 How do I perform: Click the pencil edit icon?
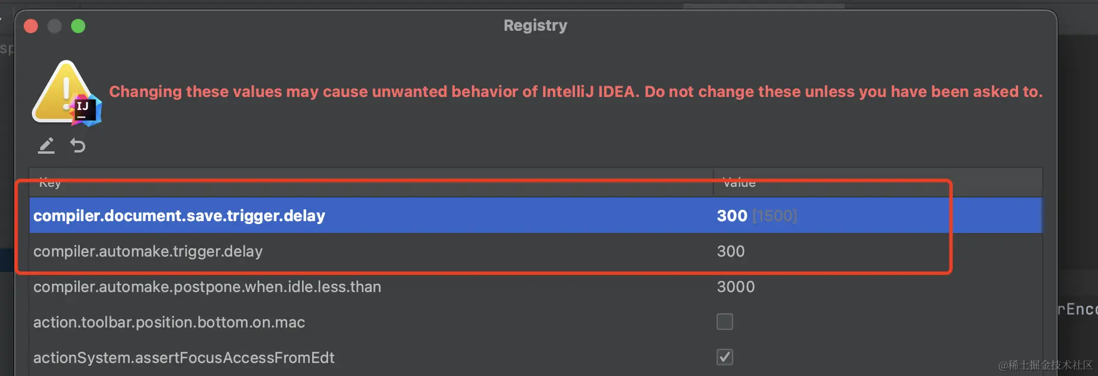[x=46, y=145]
